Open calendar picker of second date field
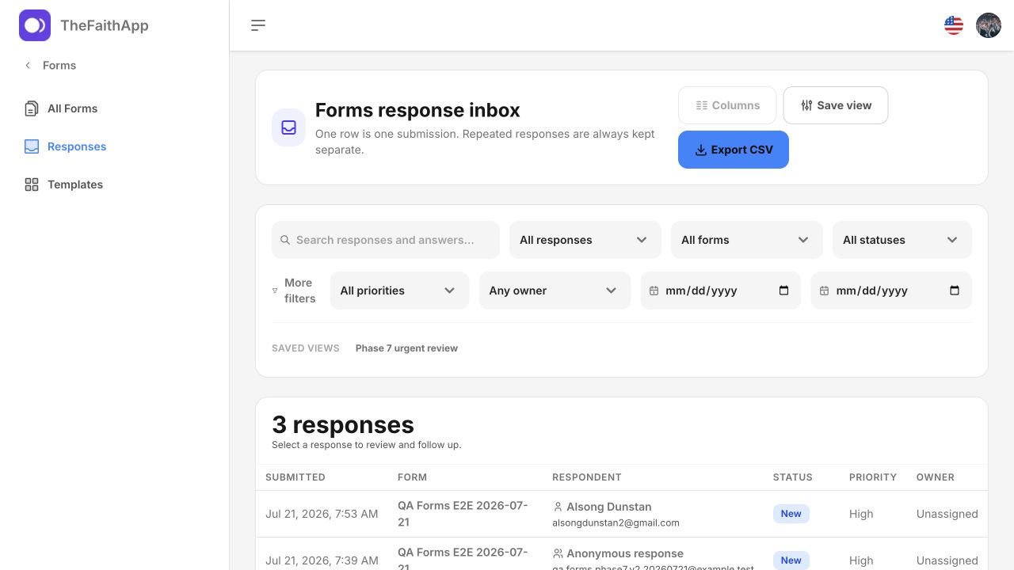Image resolution: width=1014 pixels, height=570 pixels. pyautogui.click(x=955, y=291)
